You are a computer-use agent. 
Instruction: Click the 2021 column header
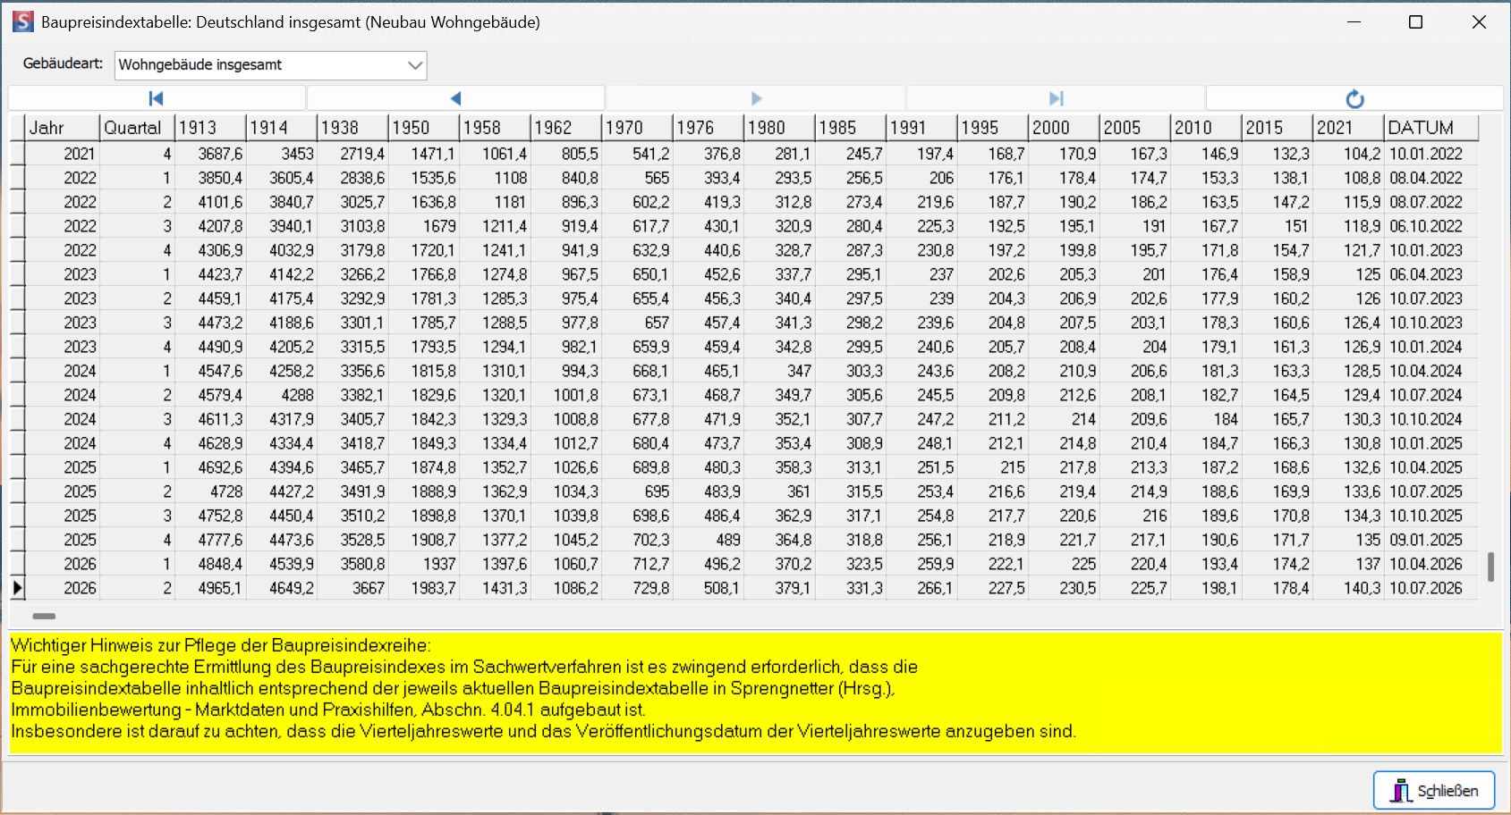(1348, 128)
